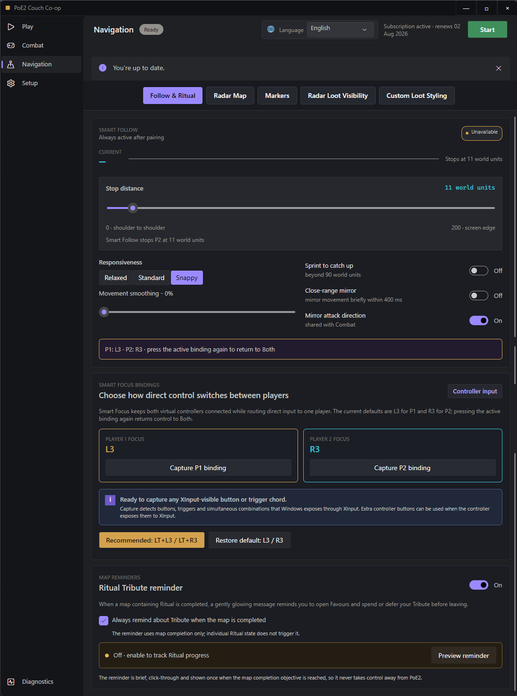This screenshot has height=696, width=517.
Task: Click the Movement smoothing slider handle
Action: pyautogui.click(x=104, y=312)
